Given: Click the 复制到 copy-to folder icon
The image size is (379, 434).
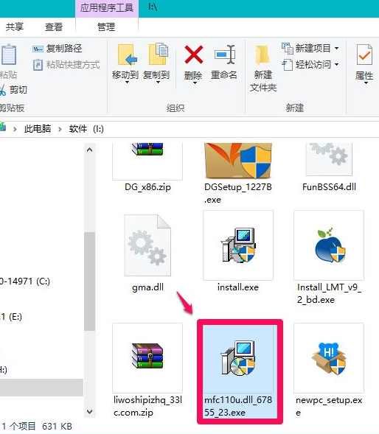Looking at the screenshot, I should coord(159,54).
